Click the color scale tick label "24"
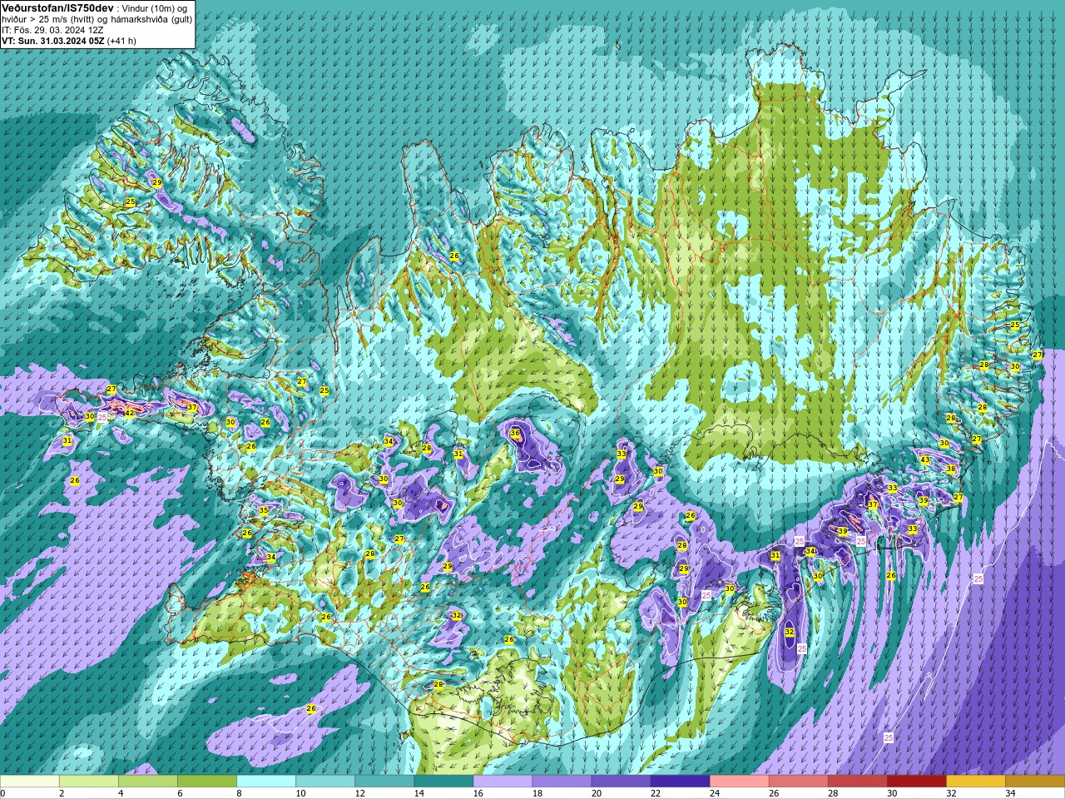 click(x=715, y=793)
